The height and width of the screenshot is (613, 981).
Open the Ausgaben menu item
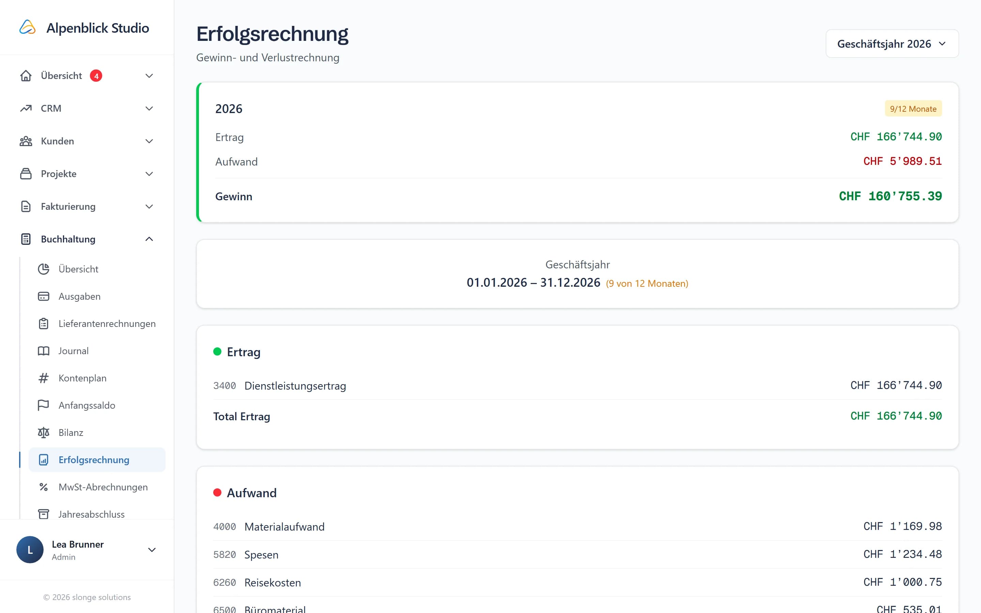[97, 296]
